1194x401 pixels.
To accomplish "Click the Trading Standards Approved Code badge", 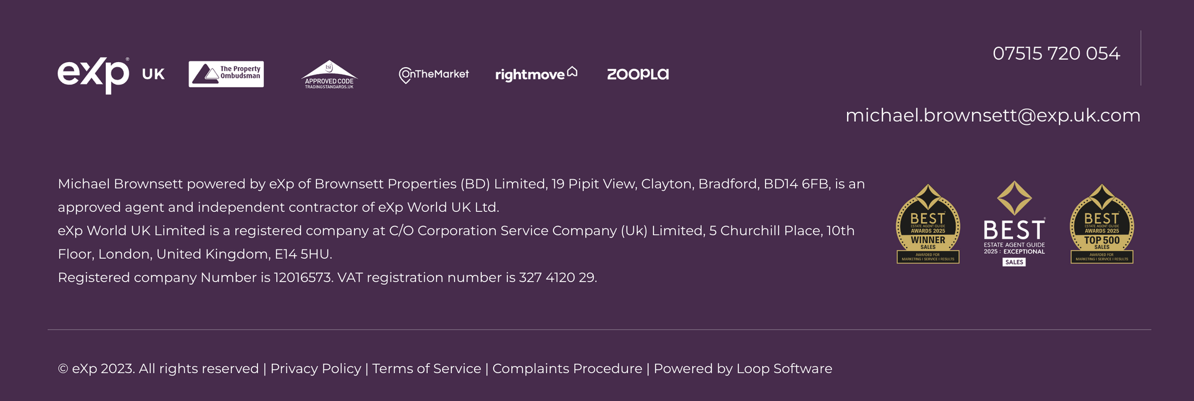I will tap(329, 75).
